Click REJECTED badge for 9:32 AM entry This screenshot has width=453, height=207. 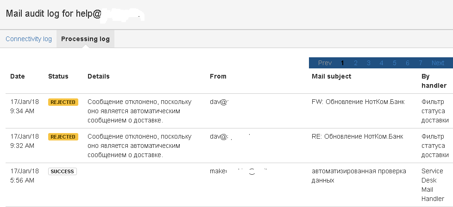click(x=63, y=137)
